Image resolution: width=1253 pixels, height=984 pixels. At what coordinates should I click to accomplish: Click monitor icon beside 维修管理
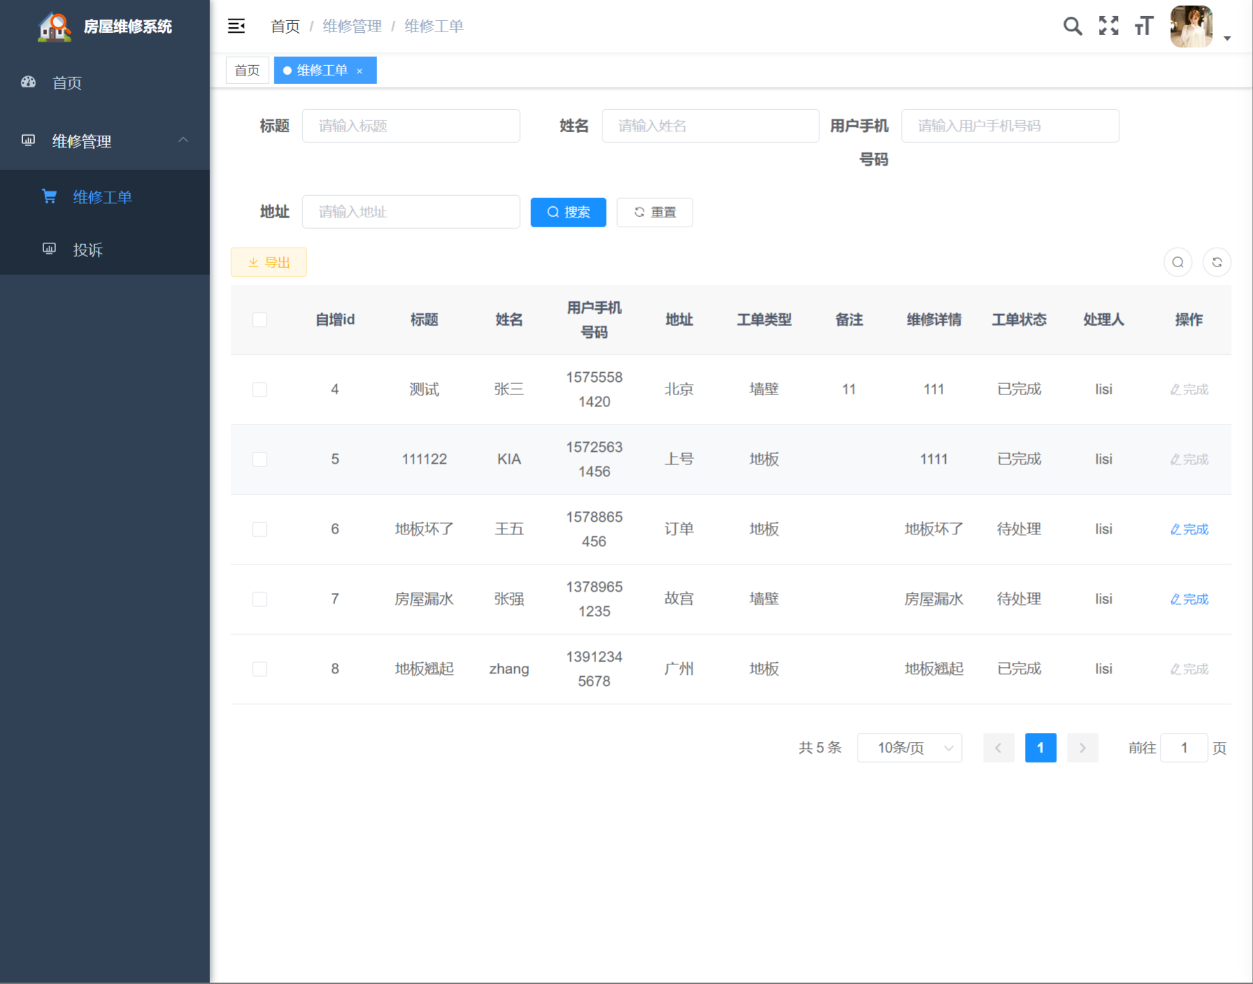(28, 141)
